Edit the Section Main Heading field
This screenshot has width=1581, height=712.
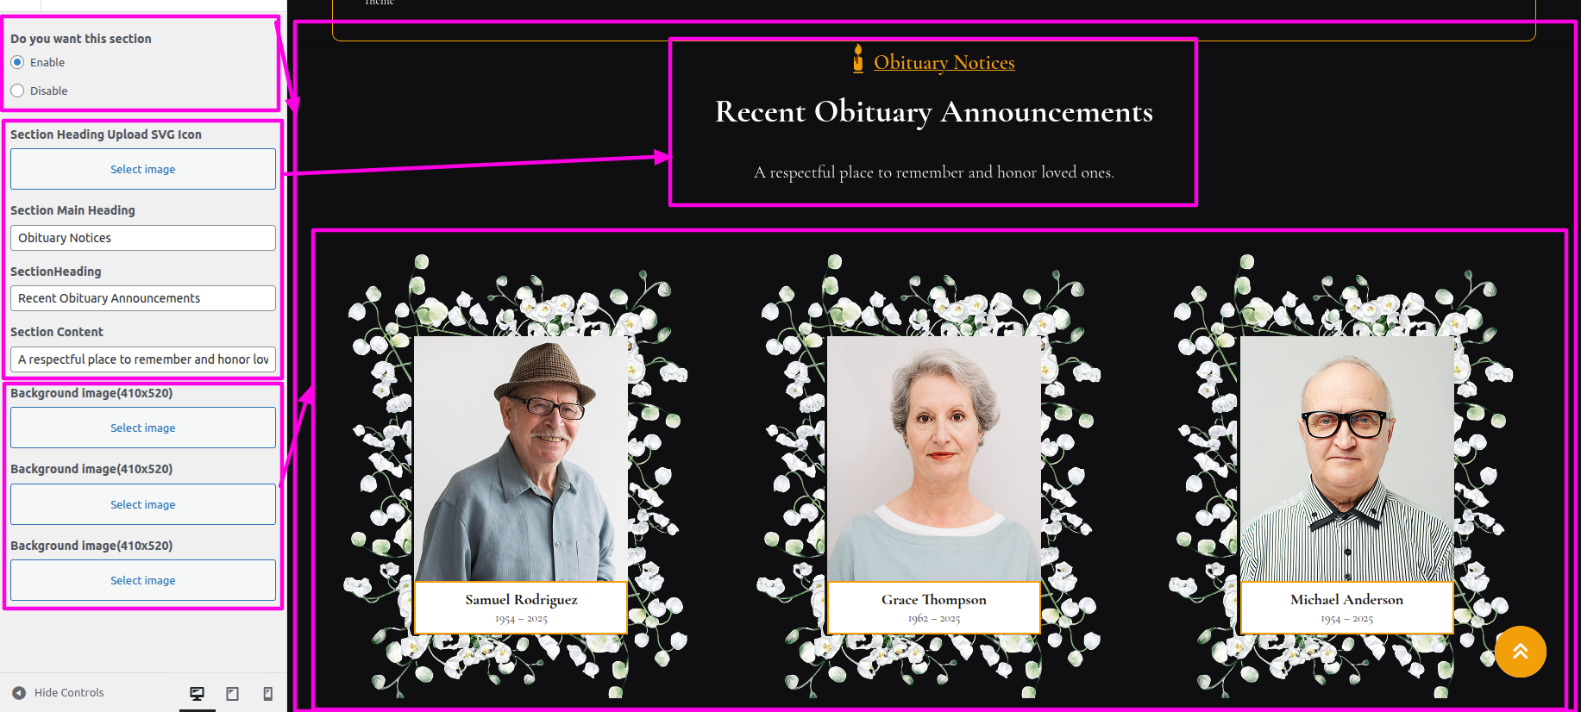point(143,238)
